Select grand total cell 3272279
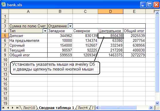The height and width of the screenshot is (111, 160). (x=134, y=55)
